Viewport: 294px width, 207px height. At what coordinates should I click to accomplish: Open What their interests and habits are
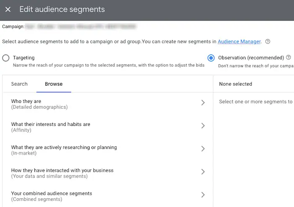108,127
